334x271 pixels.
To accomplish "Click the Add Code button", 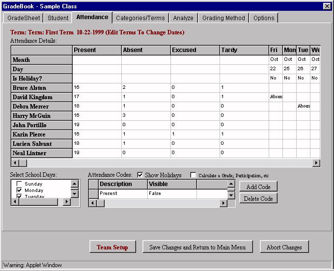I will (258, 187).
